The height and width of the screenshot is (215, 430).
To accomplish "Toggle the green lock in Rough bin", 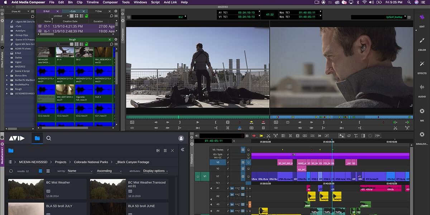I will click(86, 44).
